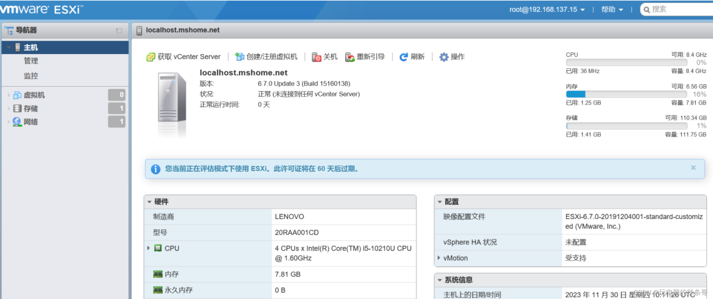Click the network globe icon in navigator
Screen dimensions: 713x299
pyautogui.click(x=17, y=122)
